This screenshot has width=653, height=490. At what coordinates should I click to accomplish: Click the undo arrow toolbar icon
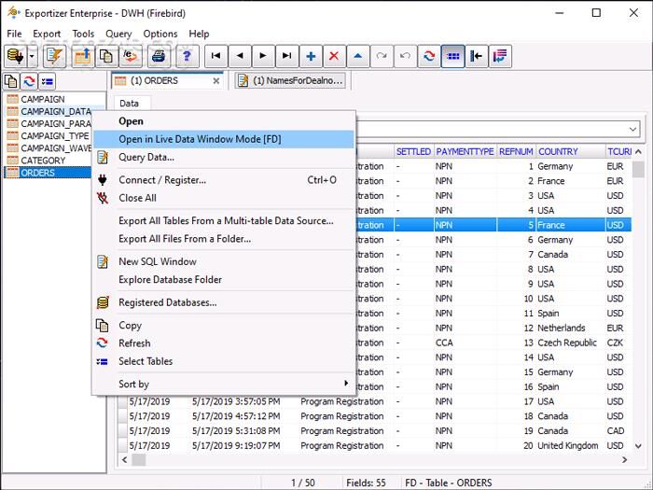(x=405, y=56)
